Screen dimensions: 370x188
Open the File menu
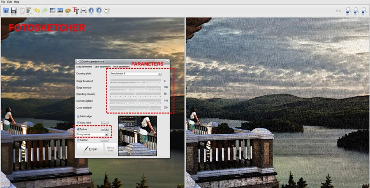coord(3,2)
